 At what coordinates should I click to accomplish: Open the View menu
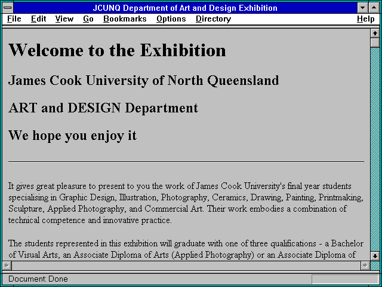(64, 19)
